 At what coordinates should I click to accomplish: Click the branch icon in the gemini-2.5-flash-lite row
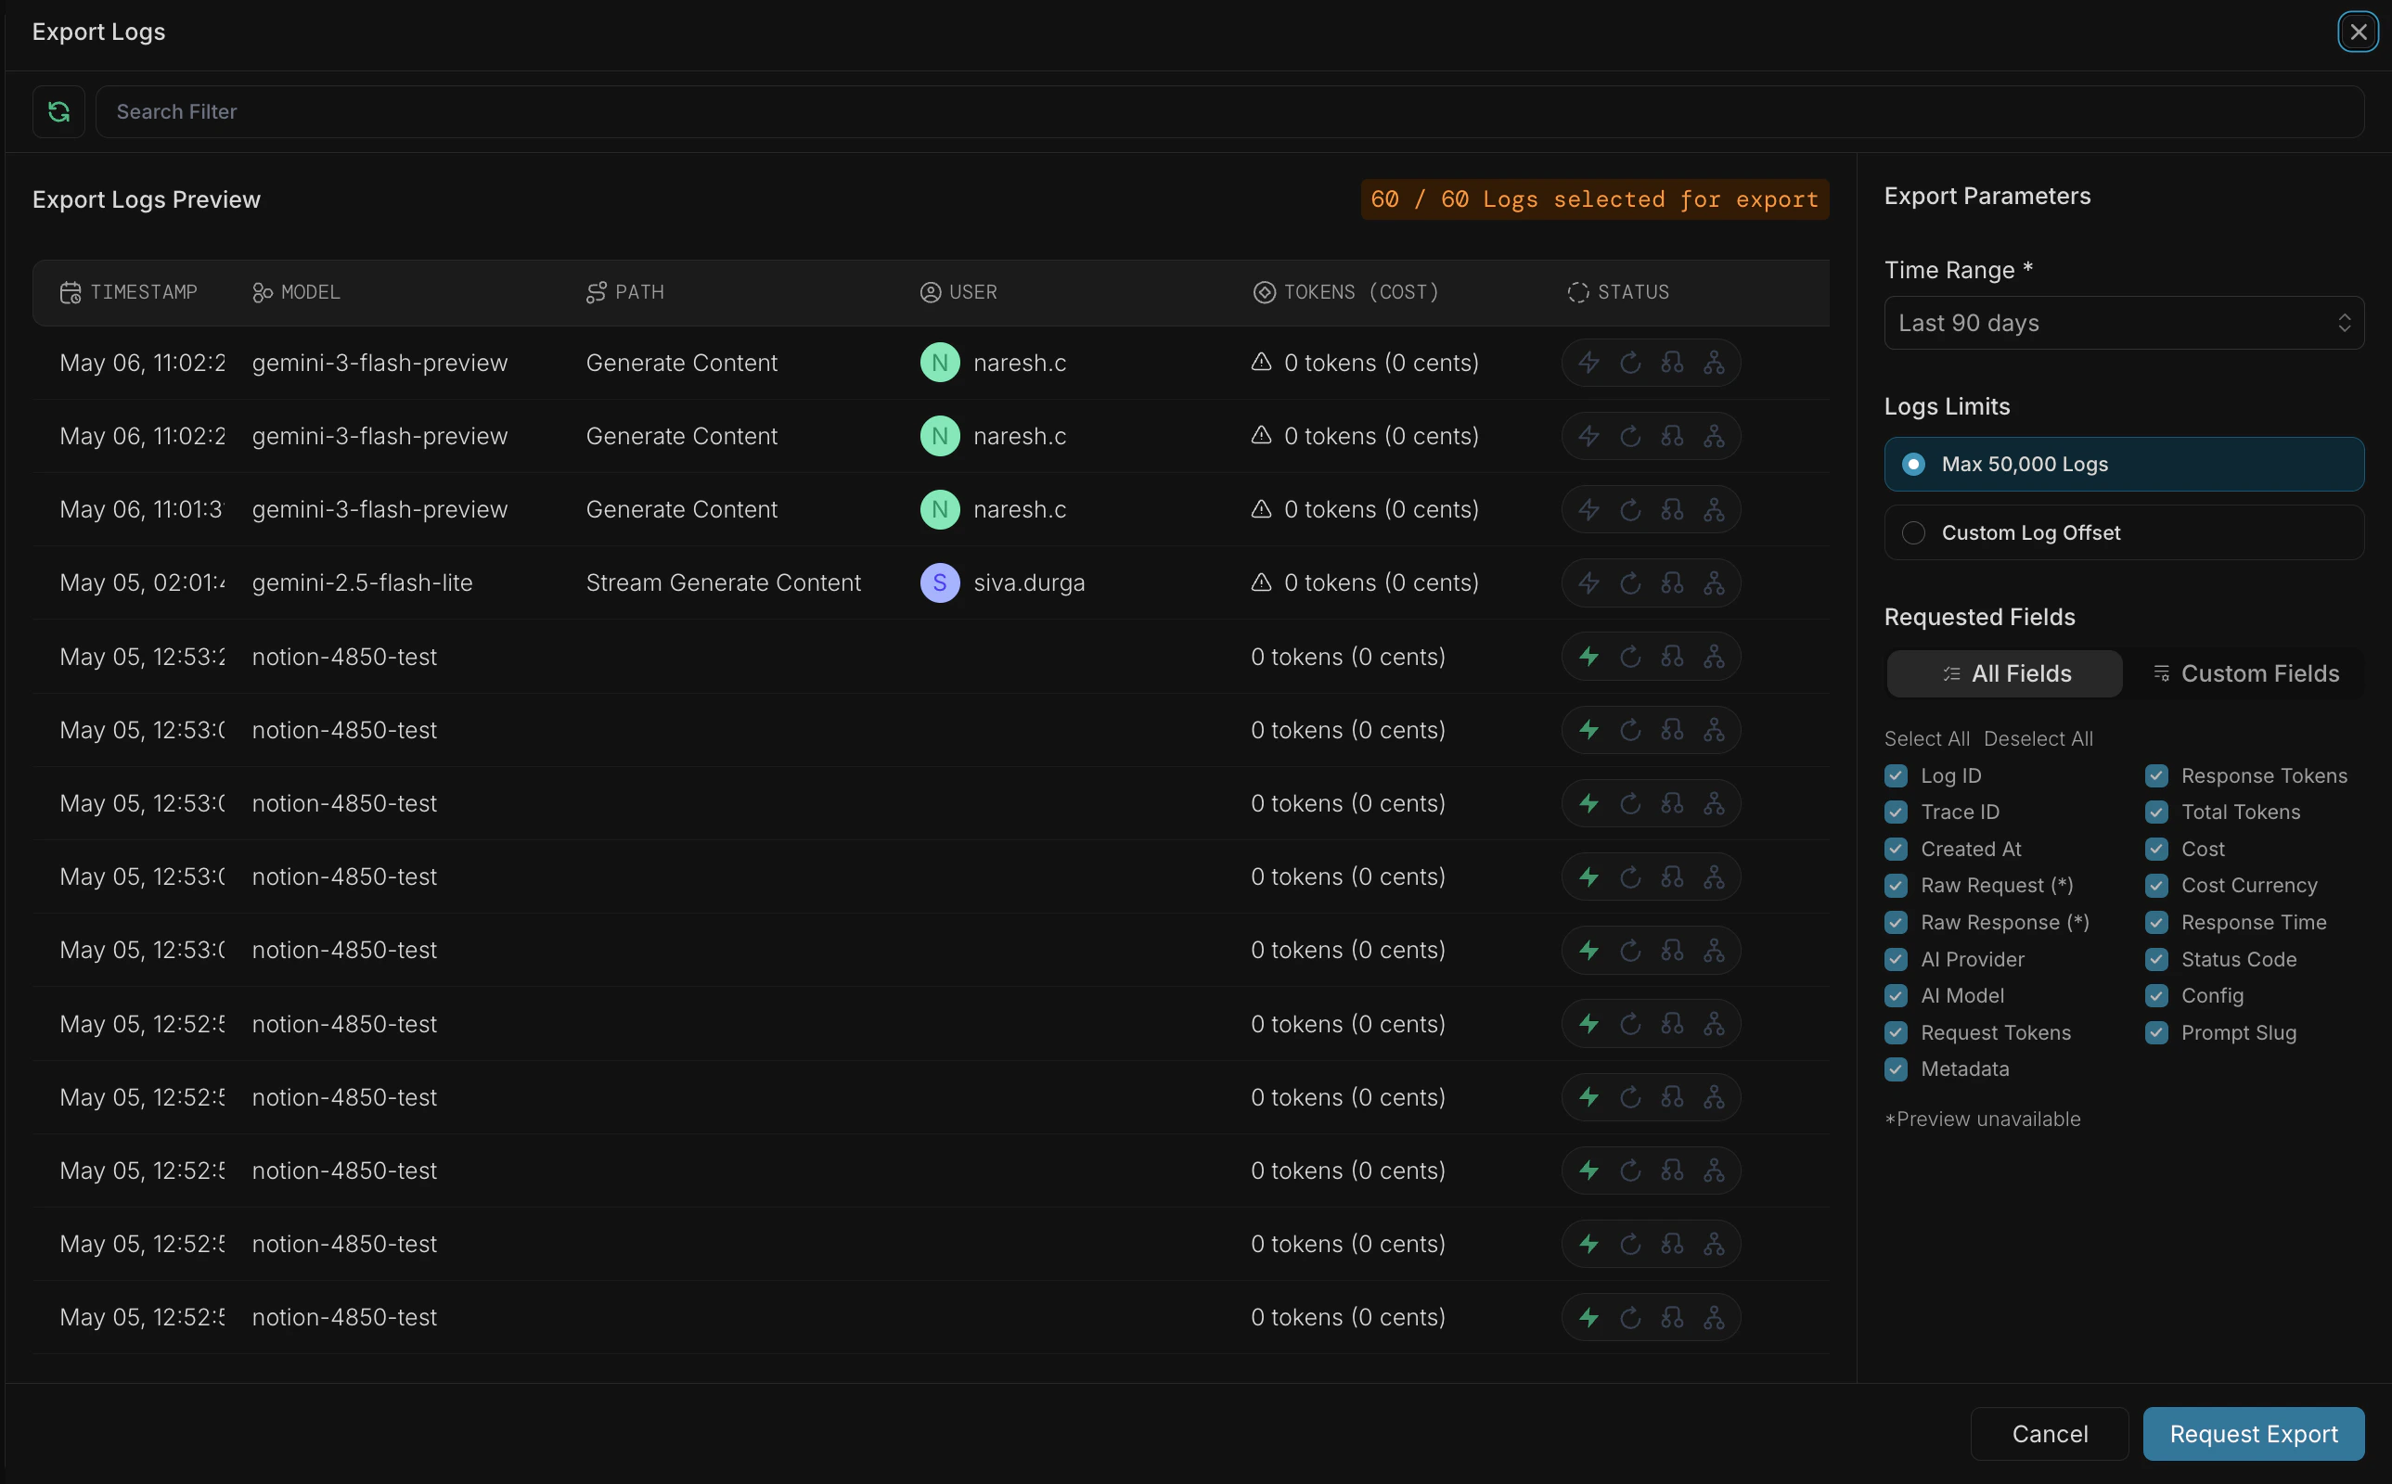1673,583
